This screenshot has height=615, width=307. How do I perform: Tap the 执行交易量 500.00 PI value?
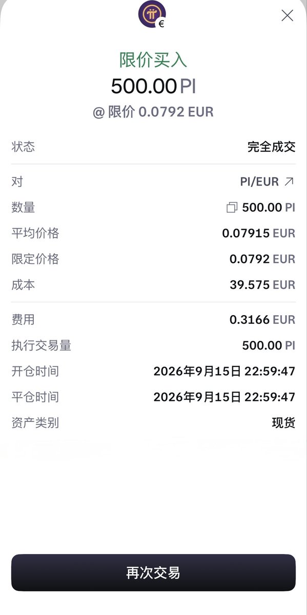click(x=269, y=345)
